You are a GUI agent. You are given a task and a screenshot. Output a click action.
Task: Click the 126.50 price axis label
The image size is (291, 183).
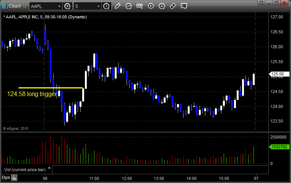pos(277,32)
